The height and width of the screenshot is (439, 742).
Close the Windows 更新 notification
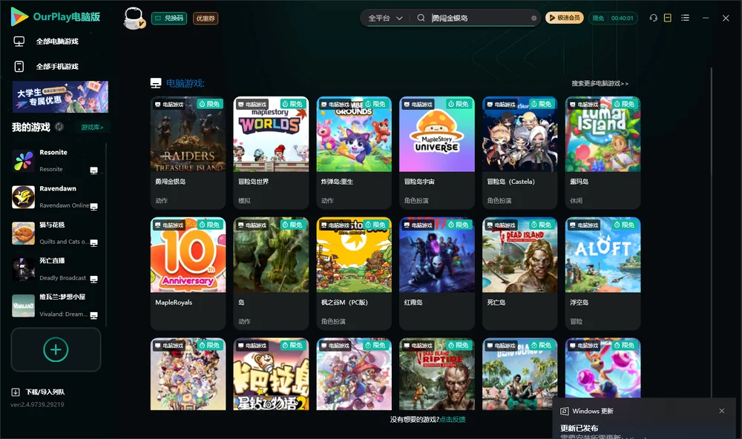[x=722, y=411]
